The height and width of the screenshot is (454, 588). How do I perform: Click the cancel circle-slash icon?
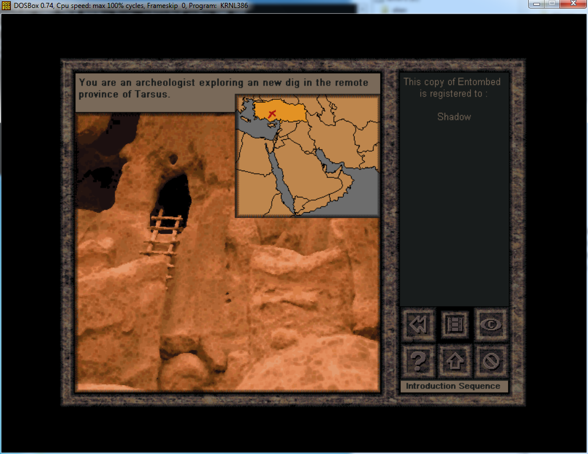[491, 360]
